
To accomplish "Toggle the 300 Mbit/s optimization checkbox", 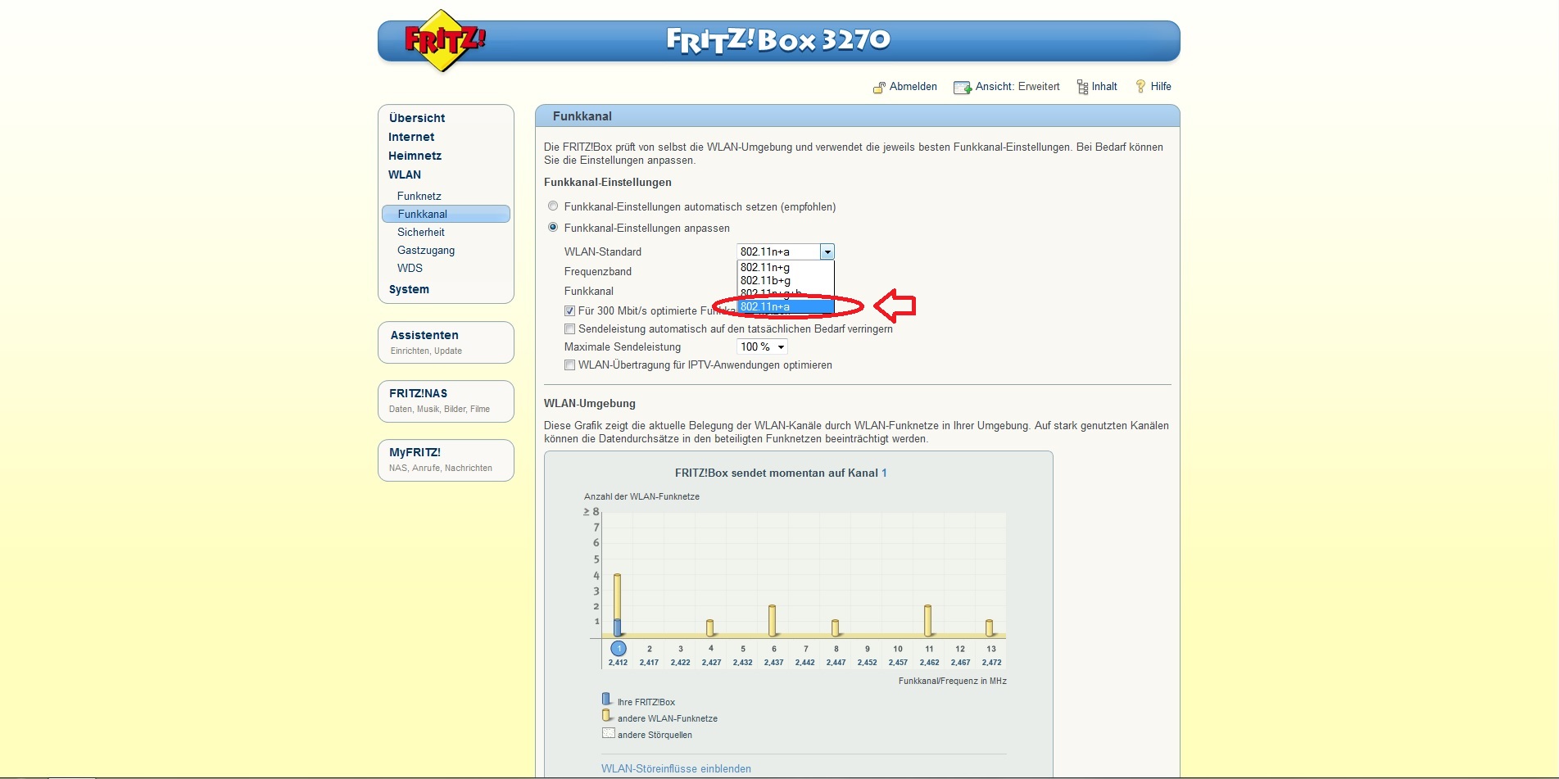I will 569,311.
